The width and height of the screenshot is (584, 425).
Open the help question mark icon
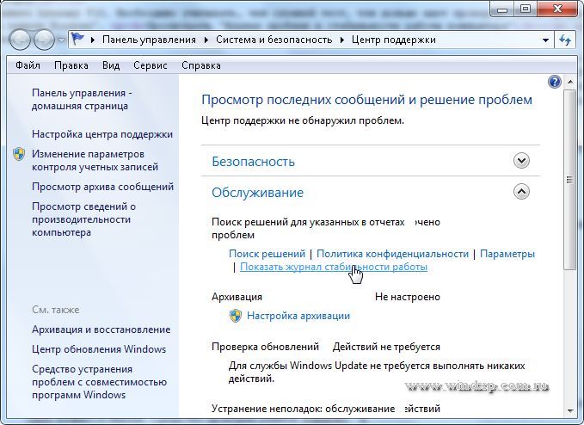coord(555,82)
